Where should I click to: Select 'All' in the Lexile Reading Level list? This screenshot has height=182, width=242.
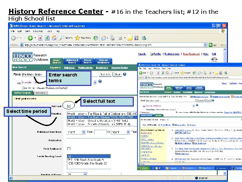pos(89,156)
